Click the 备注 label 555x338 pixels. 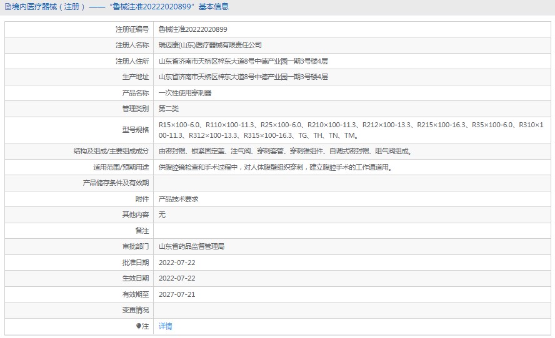point(142,231)
